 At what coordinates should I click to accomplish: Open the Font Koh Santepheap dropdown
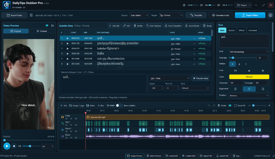click(249, 52)
